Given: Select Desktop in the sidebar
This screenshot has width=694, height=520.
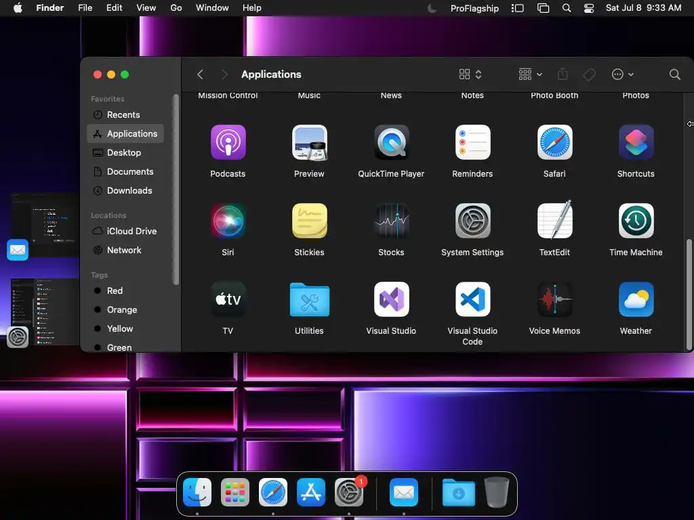Looking at the screenshot, I should (x=125, y=152).
